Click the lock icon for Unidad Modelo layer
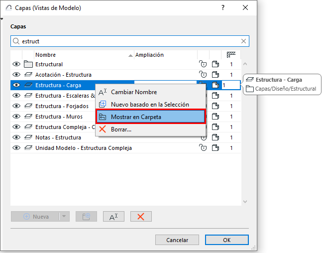 [203, 148]
